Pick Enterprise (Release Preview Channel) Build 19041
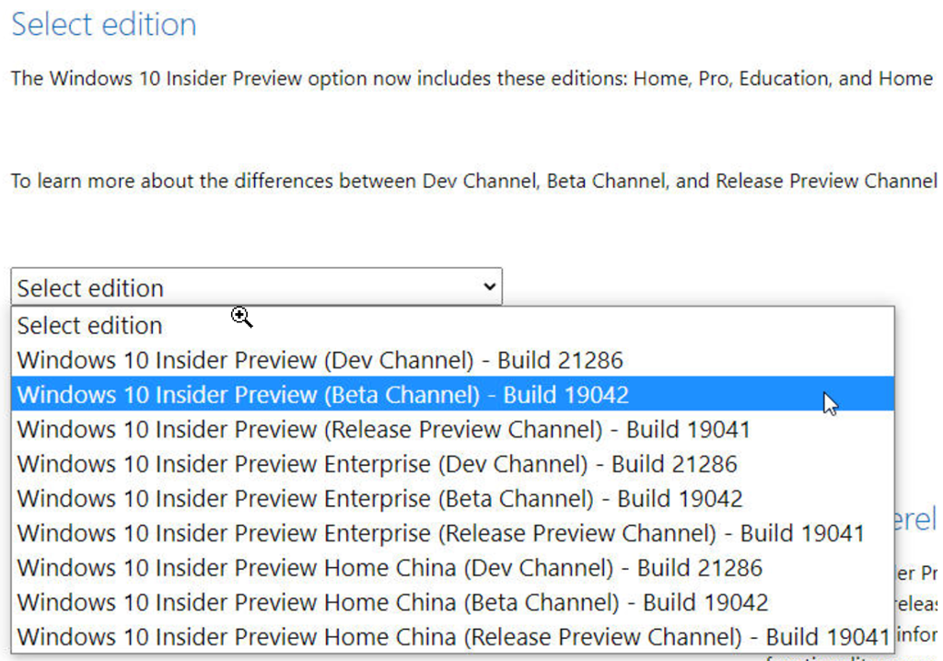Viewport: 943px width, 661px height. pyautogui.click(x=440, y=533)
